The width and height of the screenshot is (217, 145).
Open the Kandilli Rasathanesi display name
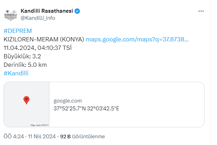47,11
